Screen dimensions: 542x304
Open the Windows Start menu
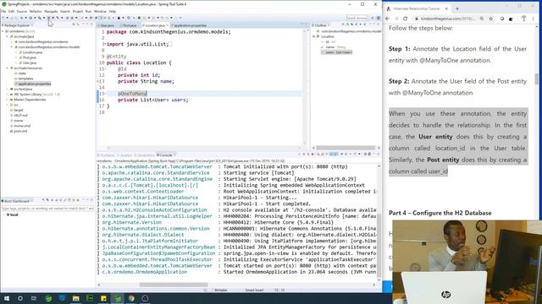point(7,298)
